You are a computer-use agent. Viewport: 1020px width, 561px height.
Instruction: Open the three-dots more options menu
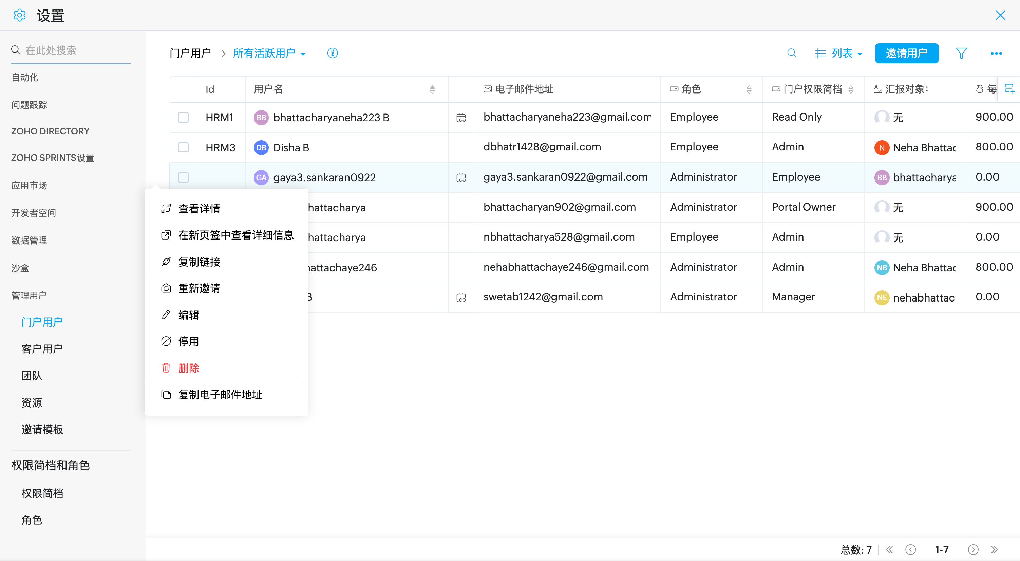pos(996,54)
